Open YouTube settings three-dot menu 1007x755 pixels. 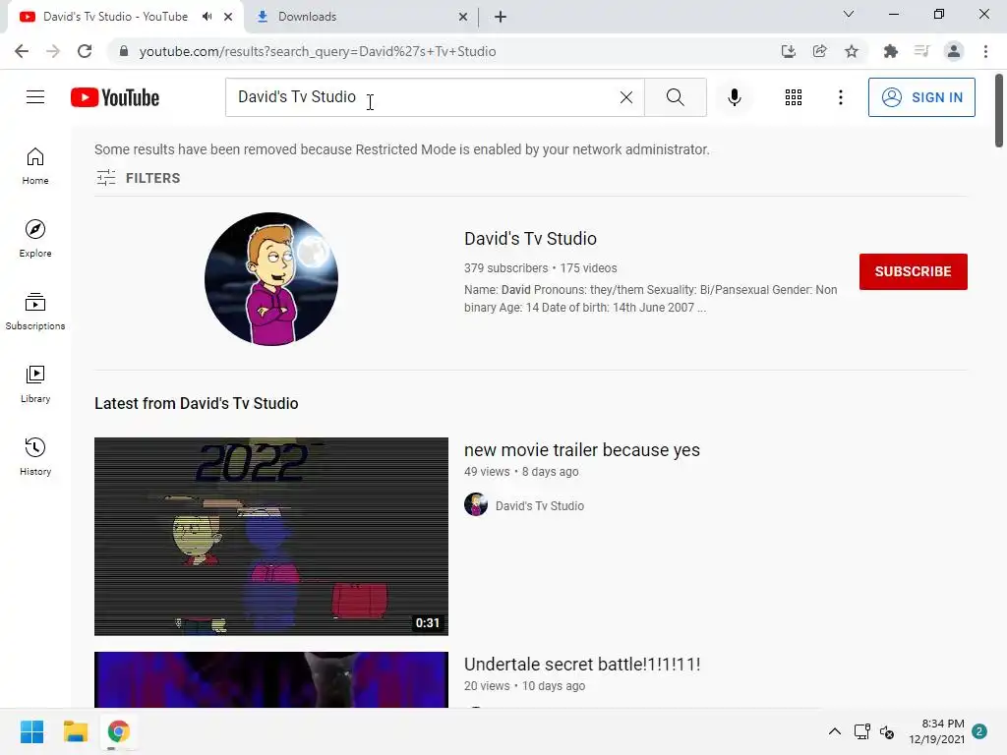click(x=840, y=97)
